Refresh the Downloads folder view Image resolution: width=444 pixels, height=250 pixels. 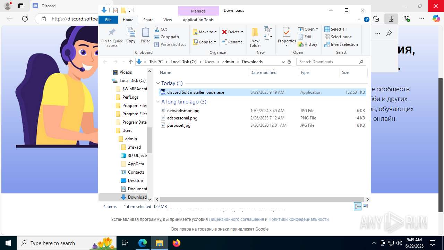pos(289,62)
